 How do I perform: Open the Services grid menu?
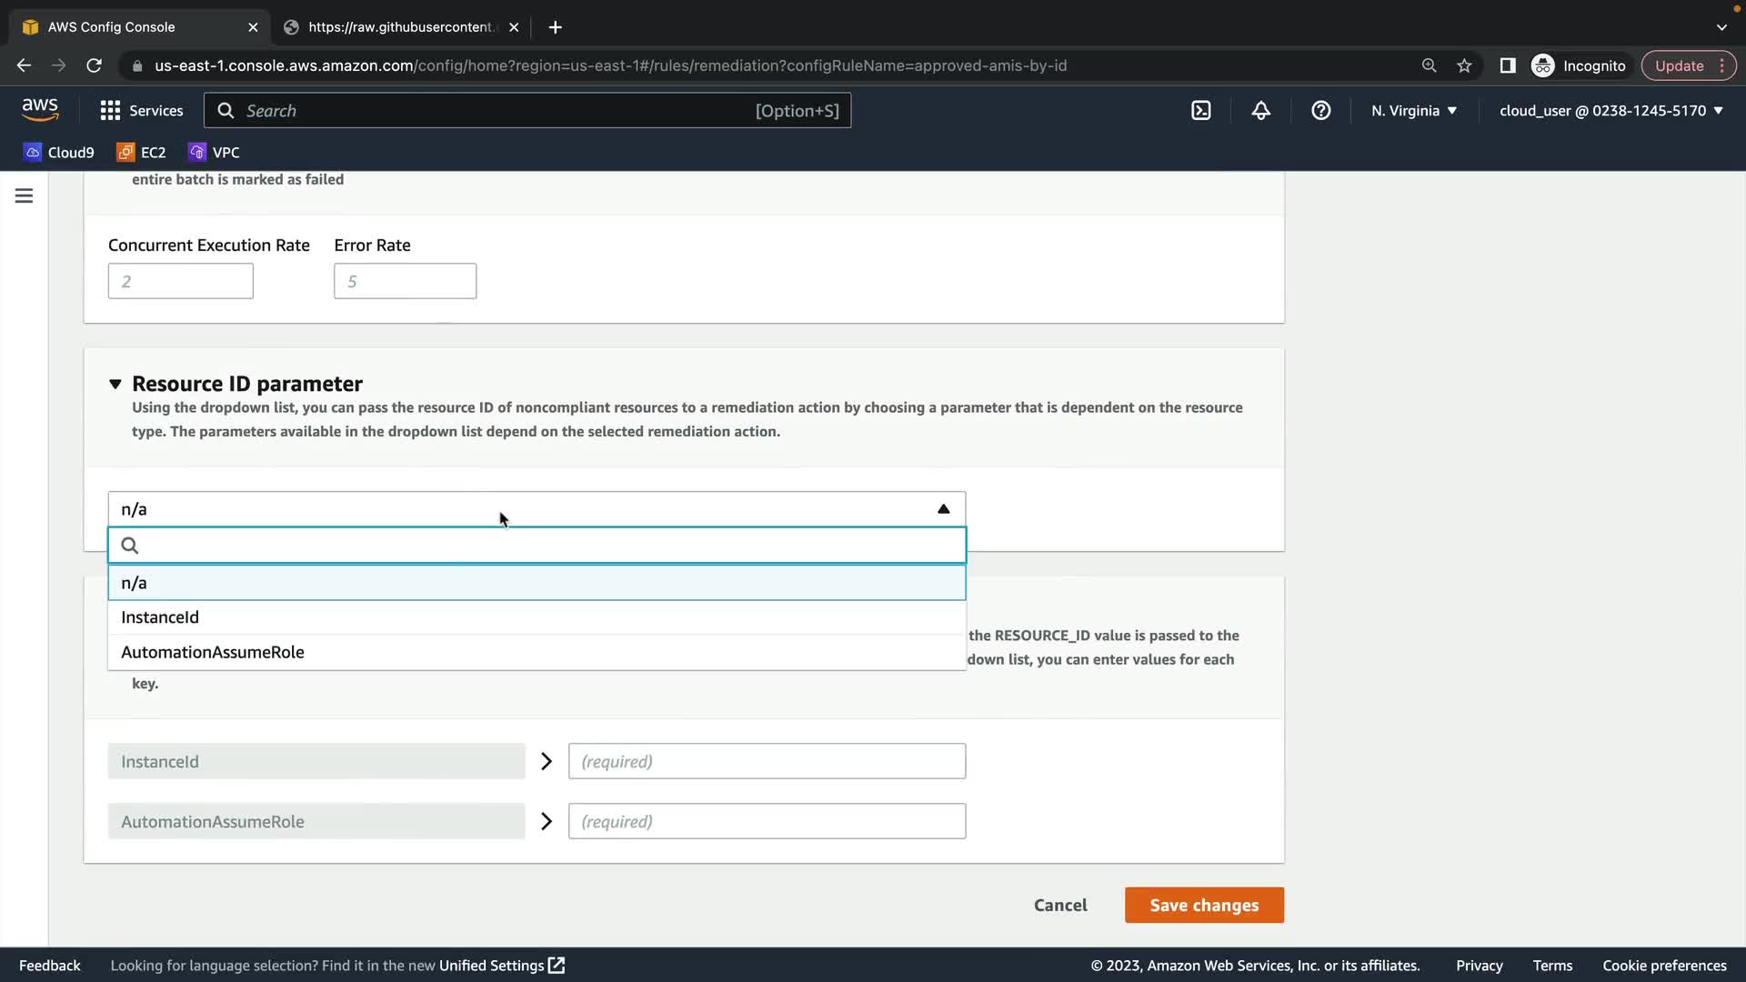[x=141, y=110]
